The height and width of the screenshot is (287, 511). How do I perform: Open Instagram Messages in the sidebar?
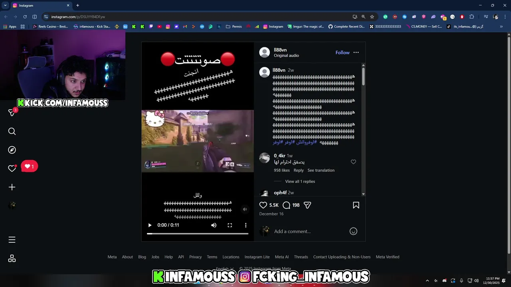12,113
